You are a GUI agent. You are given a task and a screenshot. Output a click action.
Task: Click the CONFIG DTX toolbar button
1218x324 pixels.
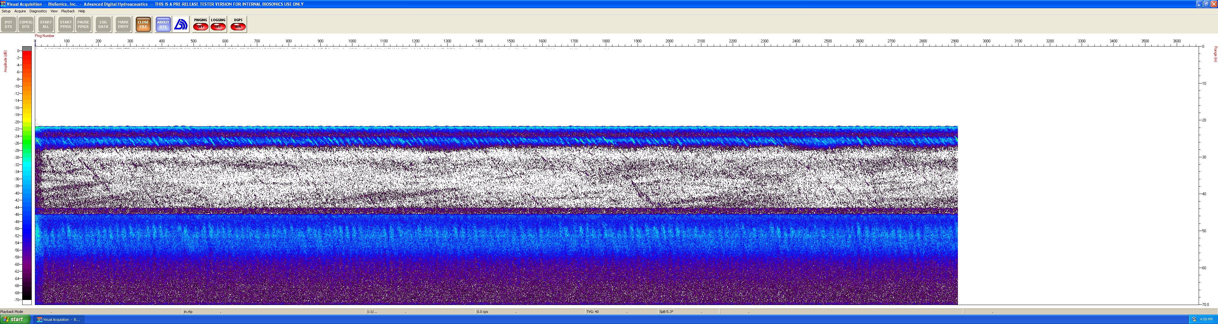click(26, 25)
